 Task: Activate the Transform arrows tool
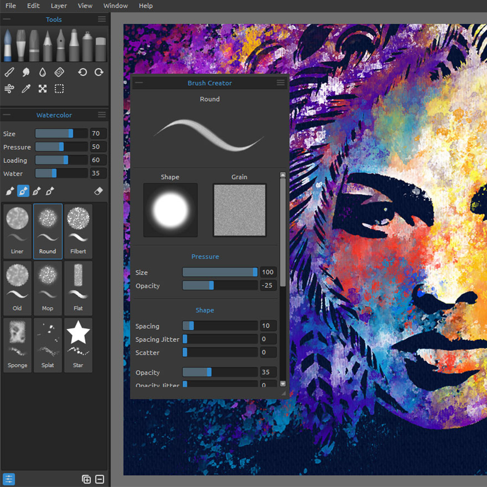[x=43, y=89]
